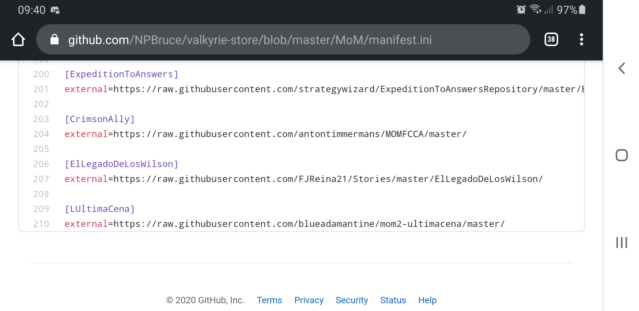
Task: Tap the Wi-Fi icon in the status bar
Action: (x=535, y=10)
